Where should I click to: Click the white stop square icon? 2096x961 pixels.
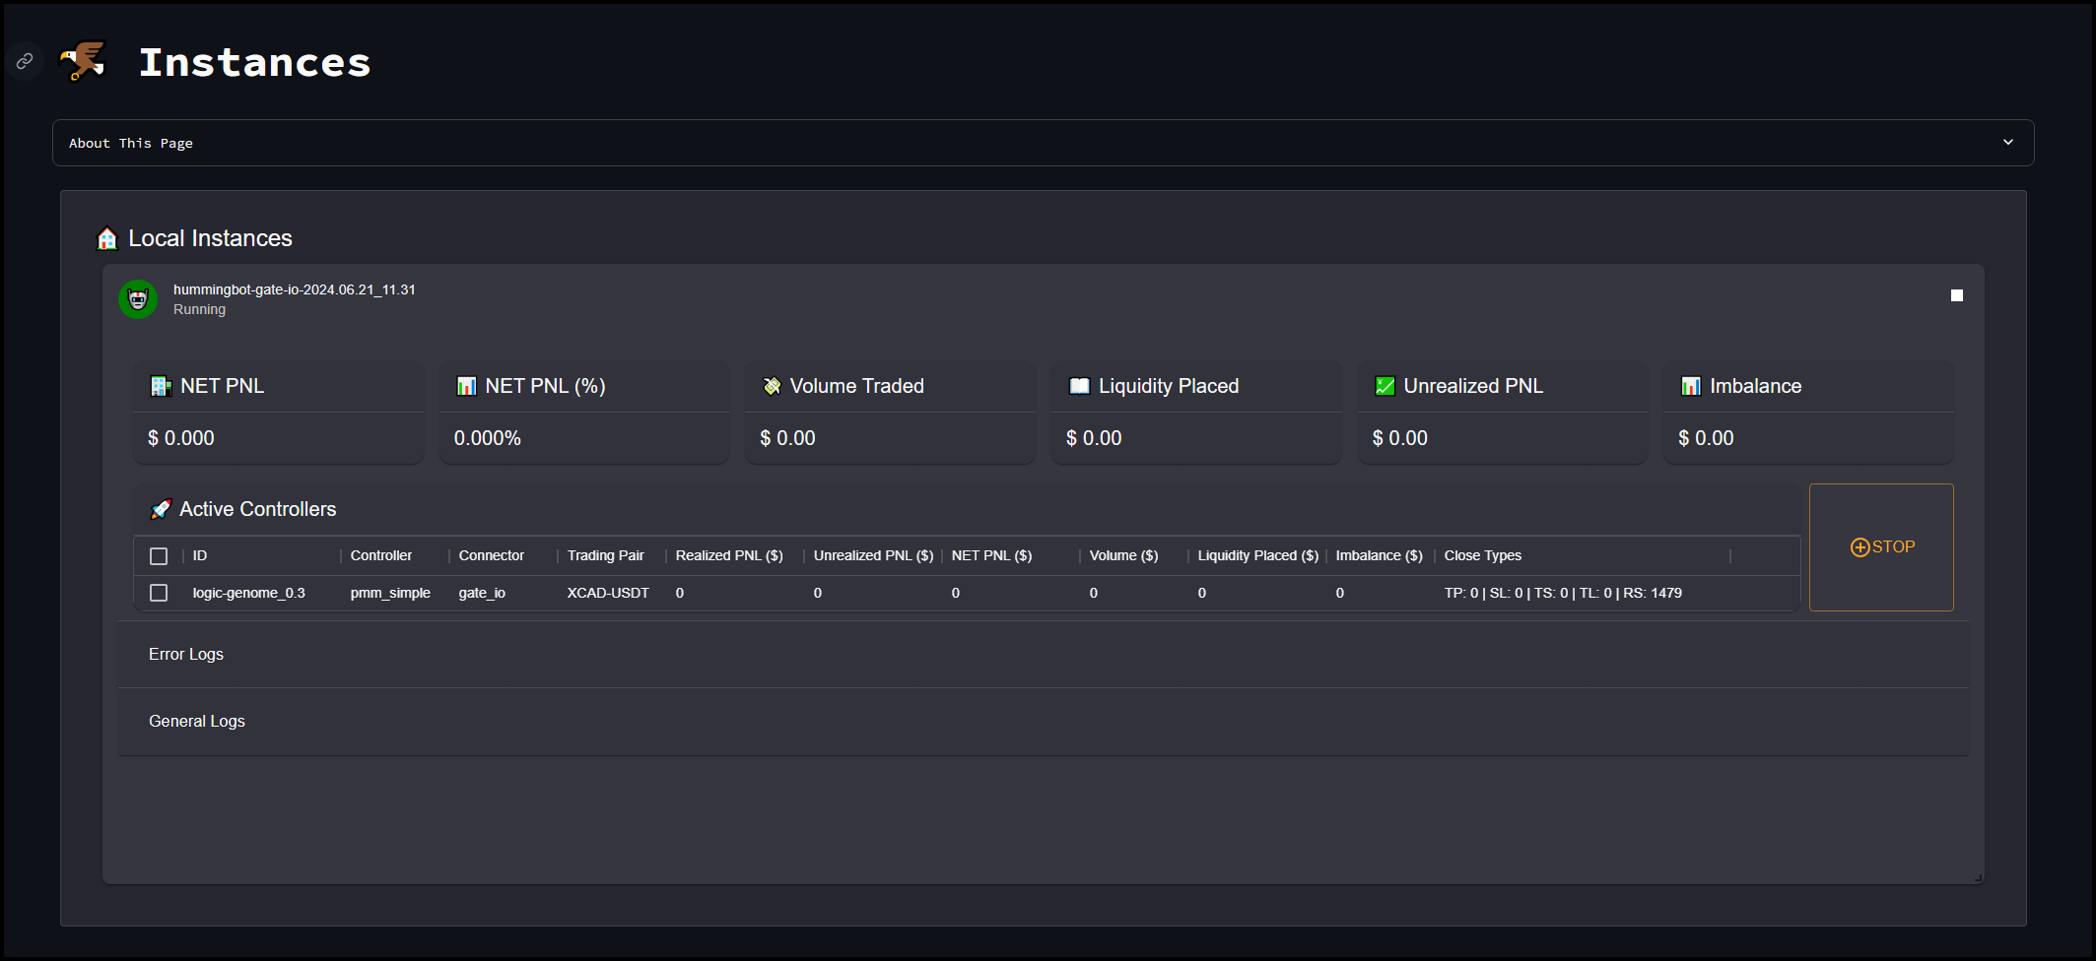tap(1956, 295)
